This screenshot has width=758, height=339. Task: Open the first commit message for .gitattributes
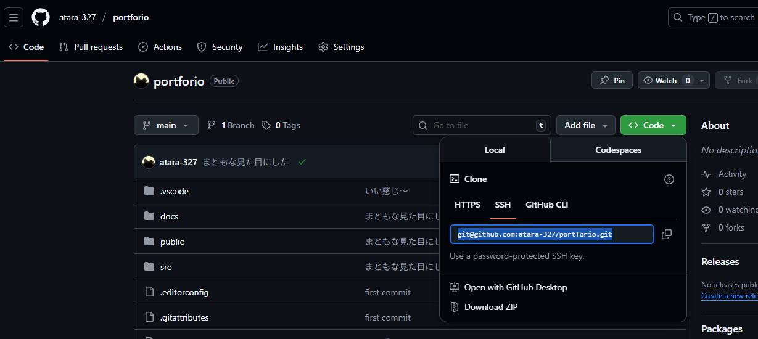(x=388, y=317)
